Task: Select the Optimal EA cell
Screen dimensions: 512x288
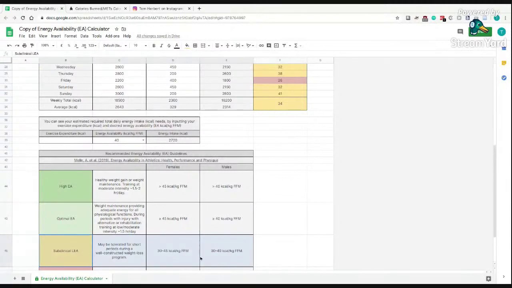Action: point(66,218)
